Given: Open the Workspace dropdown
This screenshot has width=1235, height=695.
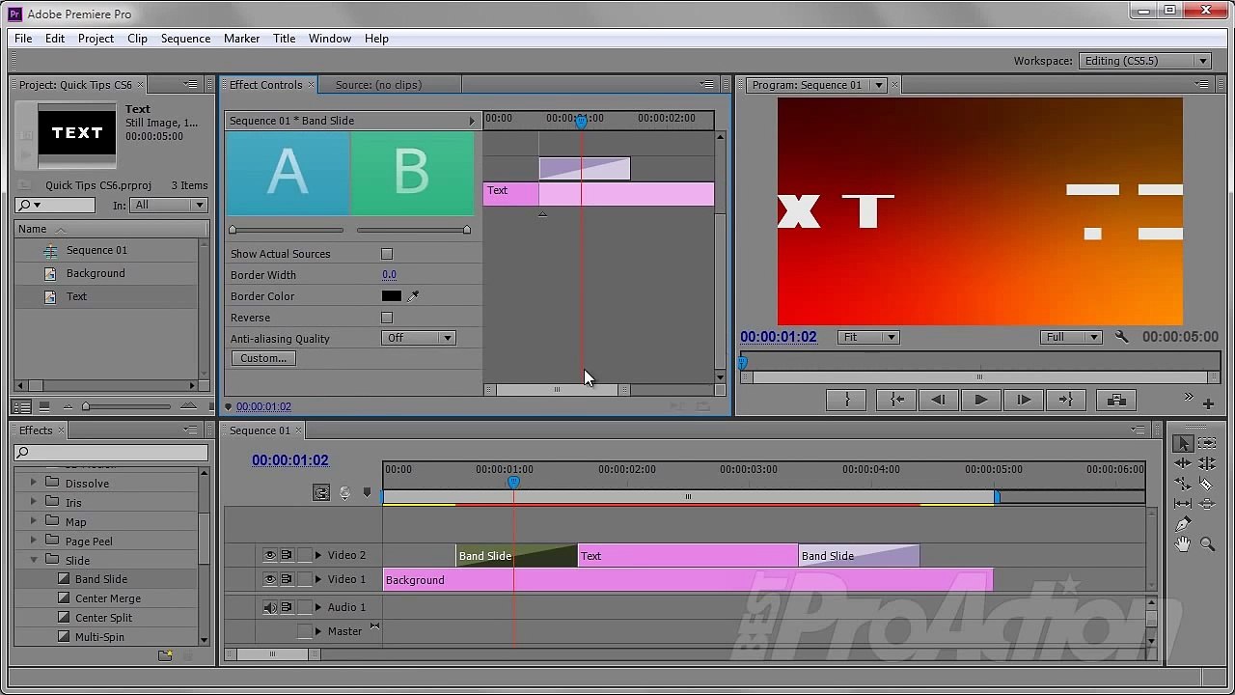Looking at the screenshot, I should tap(1145, 61).
